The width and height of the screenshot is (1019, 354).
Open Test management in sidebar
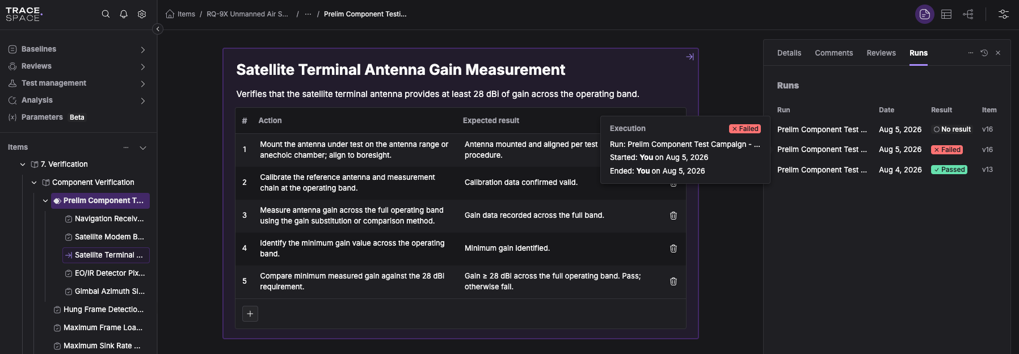coord(54,83)
